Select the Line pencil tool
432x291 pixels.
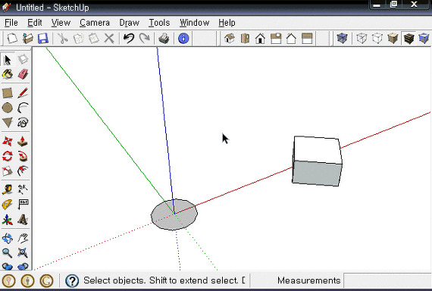(x=23, y=93)
